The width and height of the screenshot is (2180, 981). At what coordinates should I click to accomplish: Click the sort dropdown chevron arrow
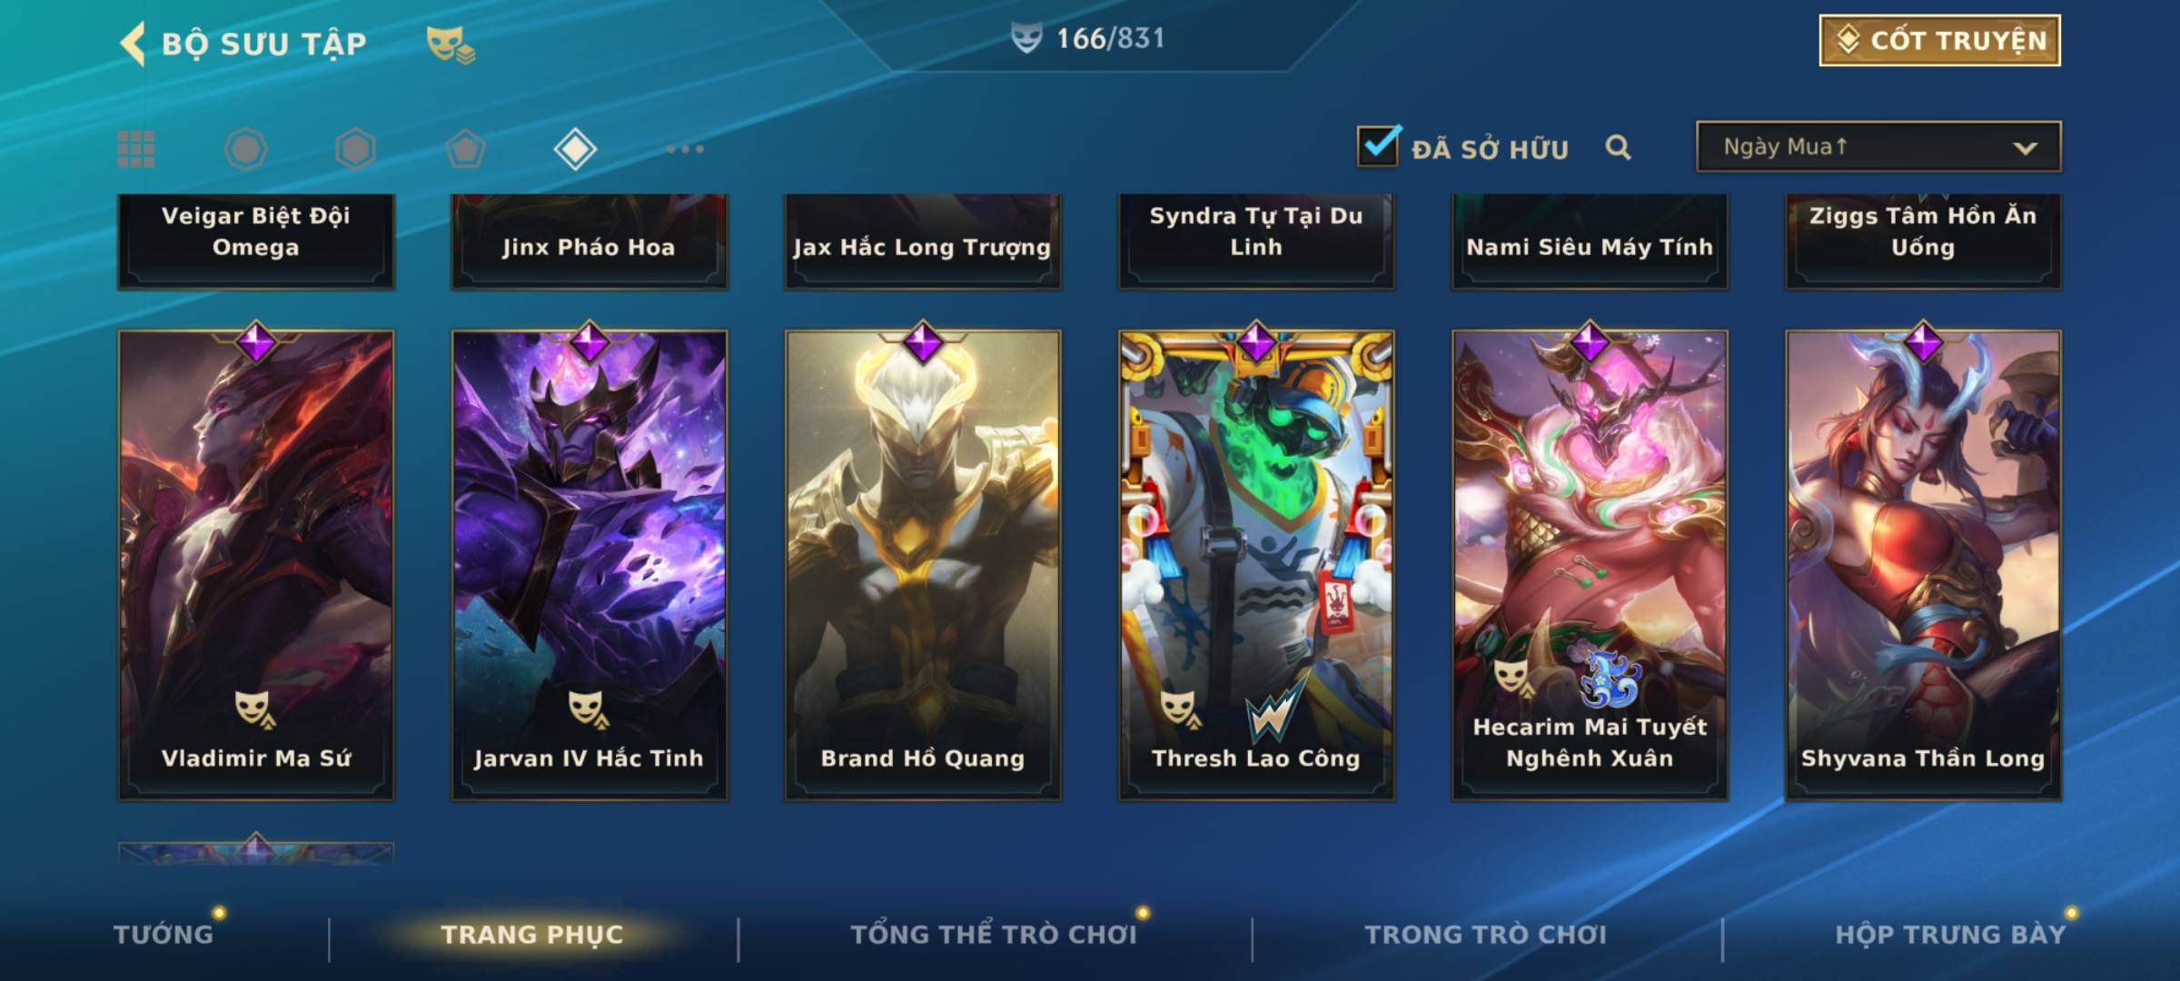click(x=2025, y=148)
